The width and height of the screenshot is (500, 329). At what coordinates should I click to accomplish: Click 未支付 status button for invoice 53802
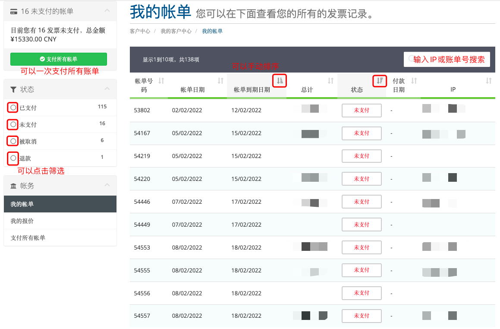click(362, 111)
